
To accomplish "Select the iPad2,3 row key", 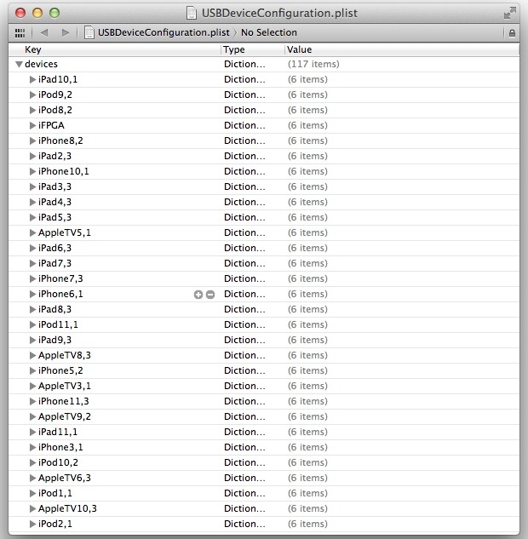I will click(55, 156).
